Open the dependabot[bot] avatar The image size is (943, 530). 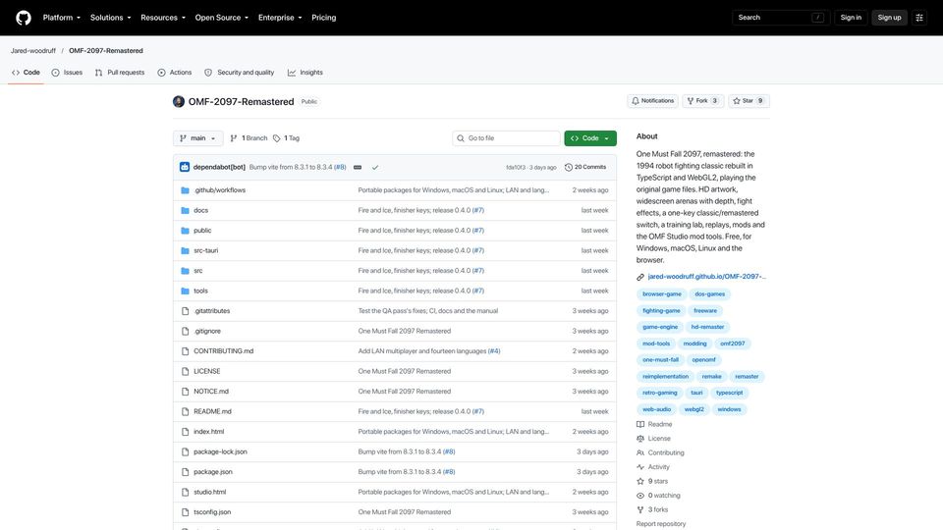185,167
